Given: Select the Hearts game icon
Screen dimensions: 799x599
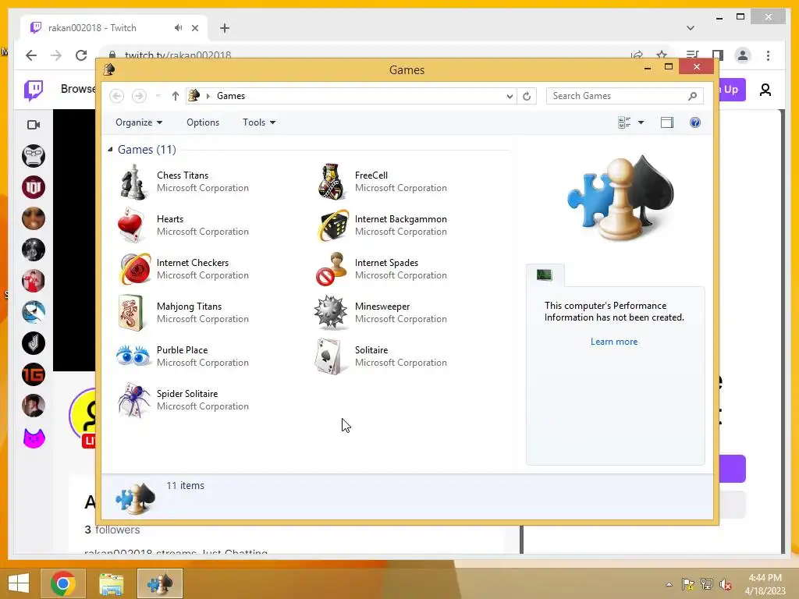Looking at the screenshot, I should 131,225.
